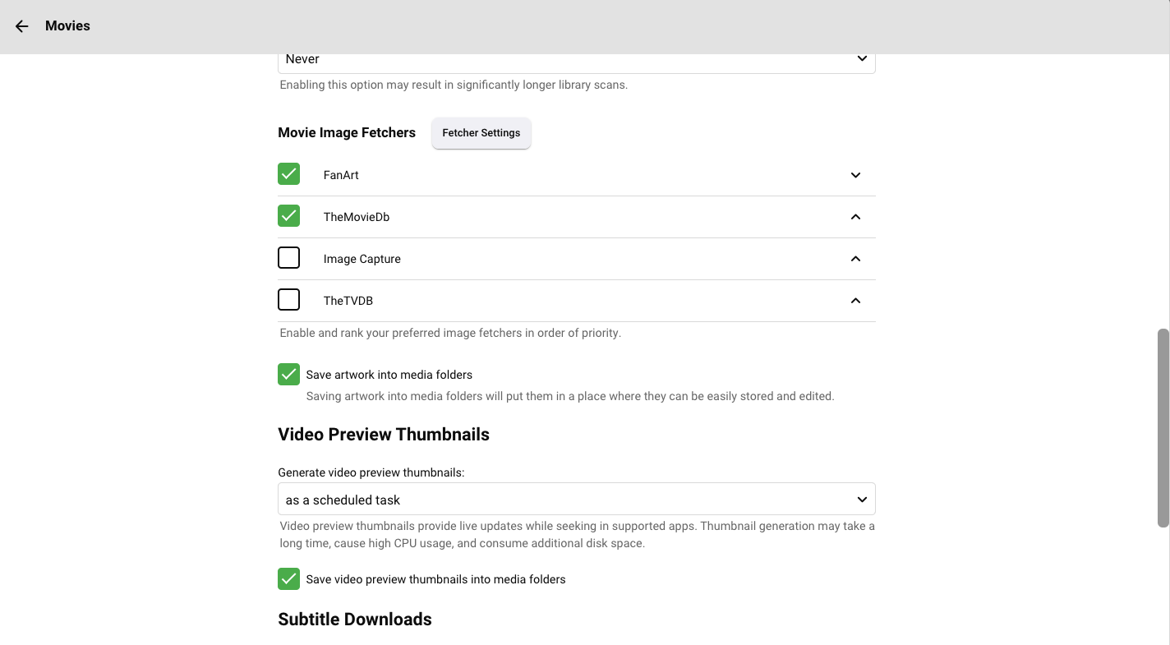Screen dimensions: 1170x645
Task: Select the TheMovieDb fetcher name text
Action: 356,217
